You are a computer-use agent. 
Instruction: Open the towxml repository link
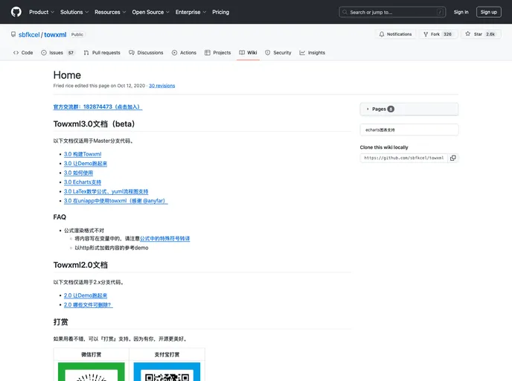[x=55, y=35]
